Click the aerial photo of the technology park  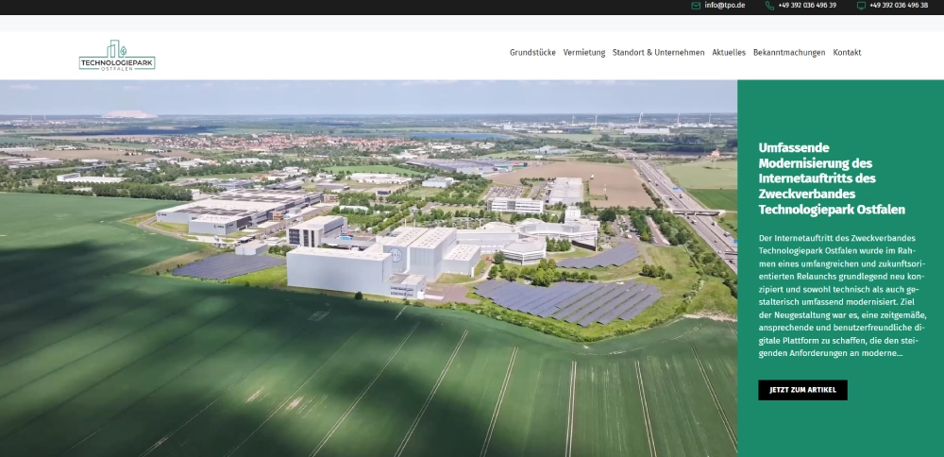368,268
